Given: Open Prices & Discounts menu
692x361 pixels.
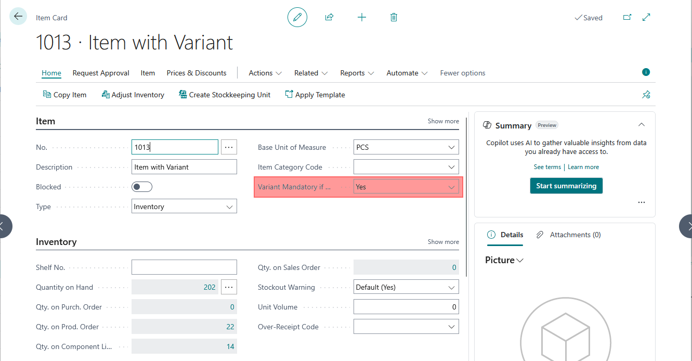Looking at the screenshot, I should [x=197, y=73].
